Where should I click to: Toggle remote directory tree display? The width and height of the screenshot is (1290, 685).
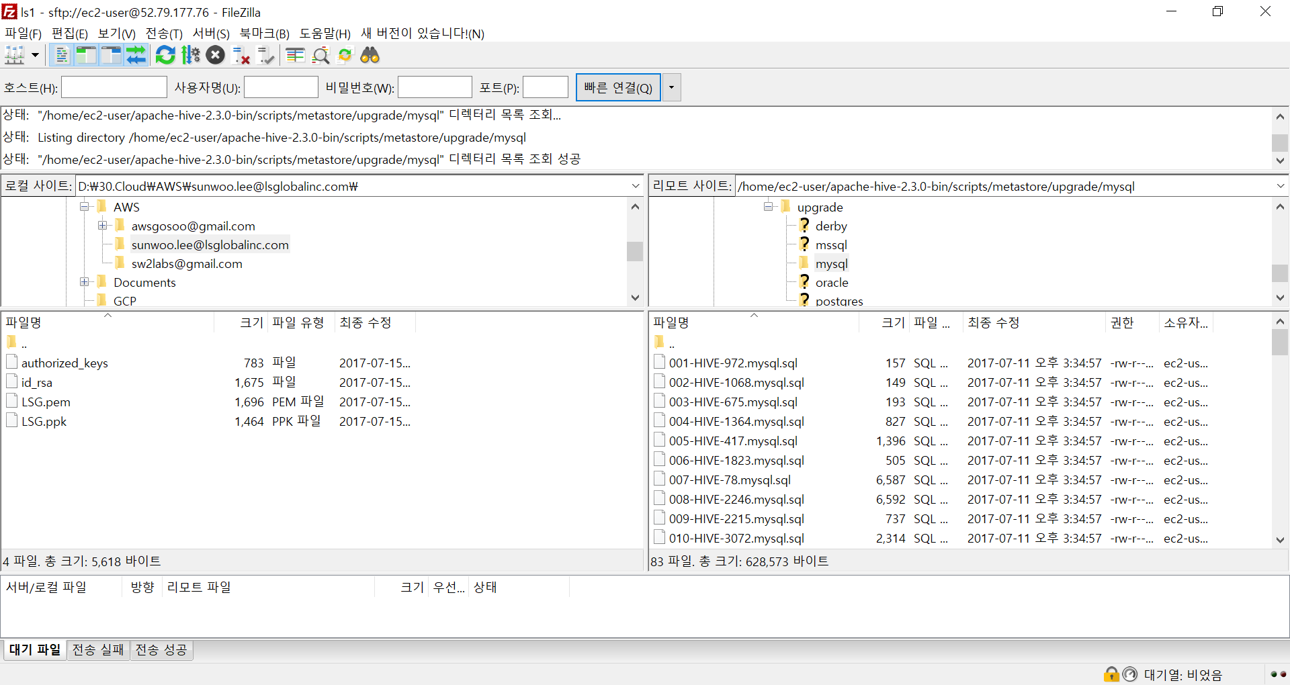click(x=111, y=55)
